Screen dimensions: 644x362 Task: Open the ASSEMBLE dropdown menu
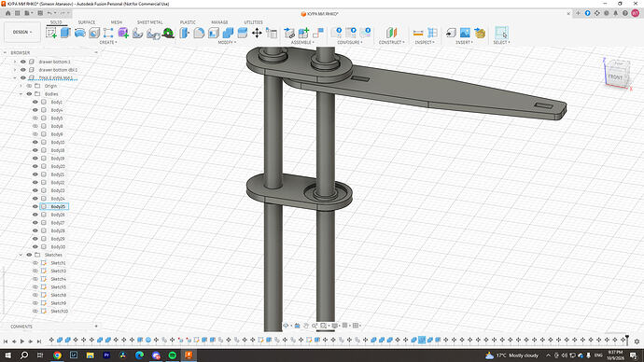click(302, 42)
